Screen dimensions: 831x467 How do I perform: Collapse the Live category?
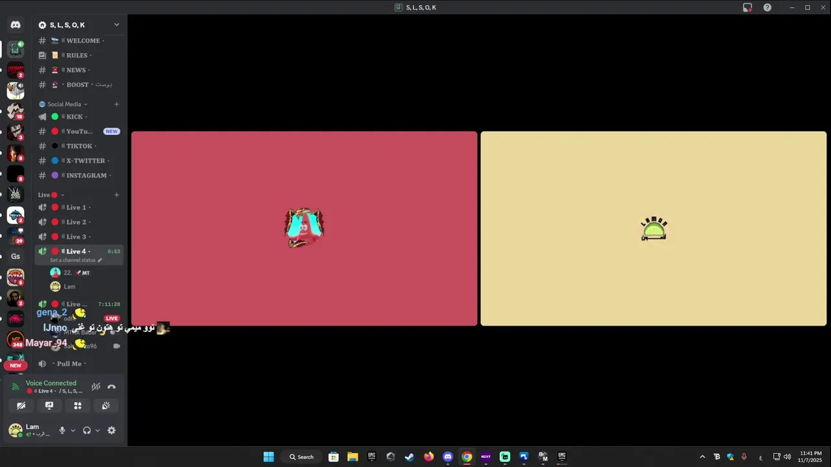coord(51,195)
